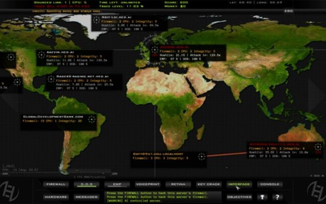Click the hint about spending money
326x204 pixels.
[67, 11]
